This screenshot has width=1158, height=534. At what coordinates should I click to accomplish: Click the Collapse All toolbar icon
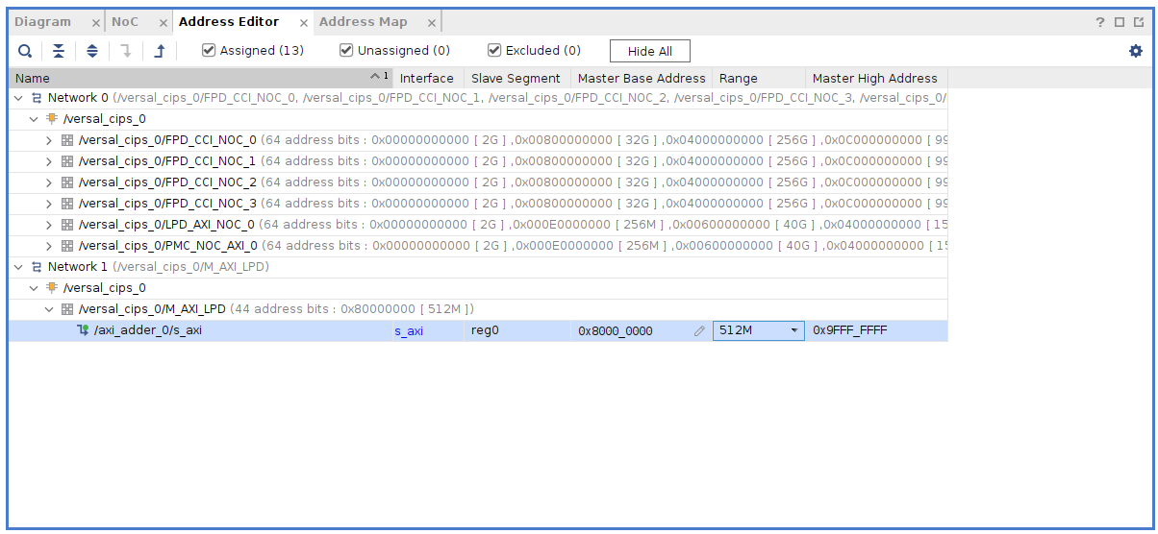pyautogui.click(x=59, y=51)
